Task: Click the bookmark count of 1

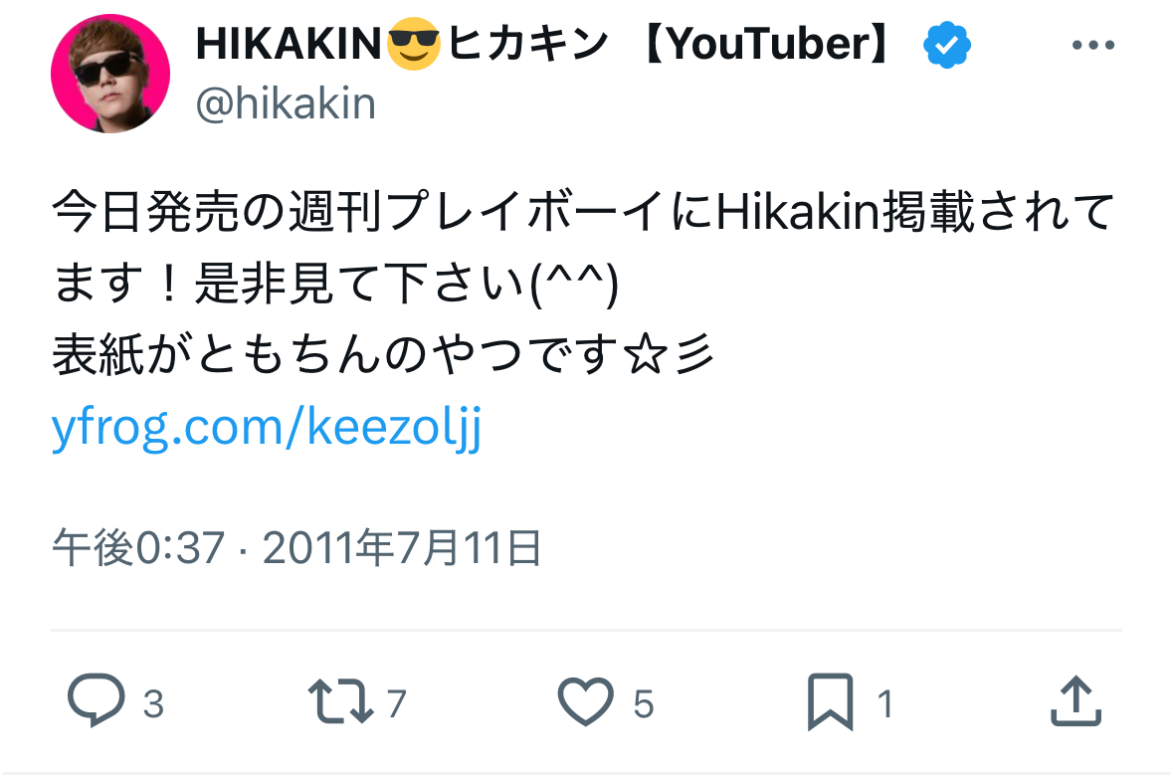Action: click(x=883, y=705)
